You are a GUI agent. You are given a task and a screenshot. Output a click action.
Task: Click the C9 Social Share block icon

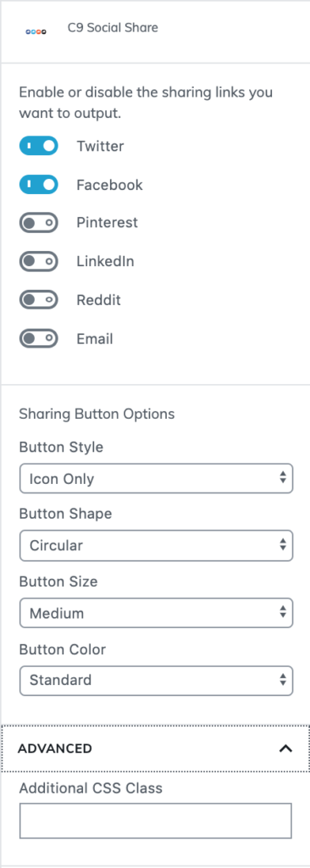point(36,32)
